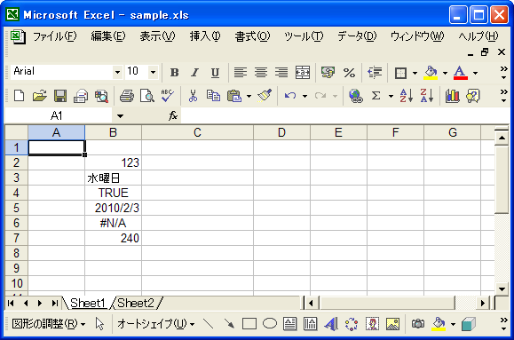Viewport: 514px width, 340px height.
Task: Insert WordArt from drawing toolbar
Action: 331,324
